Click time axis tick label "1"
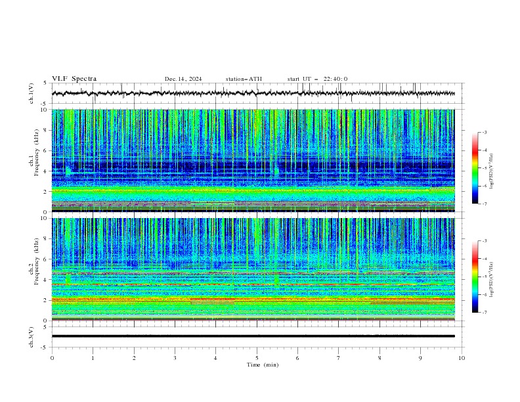The width and height of the screenshot is (520, 402). click(93, 358)
